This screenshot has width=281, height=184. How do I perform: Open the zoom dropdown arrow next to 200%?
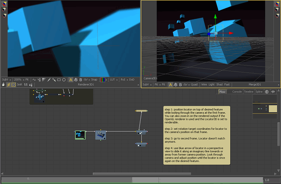coord(24,80)
